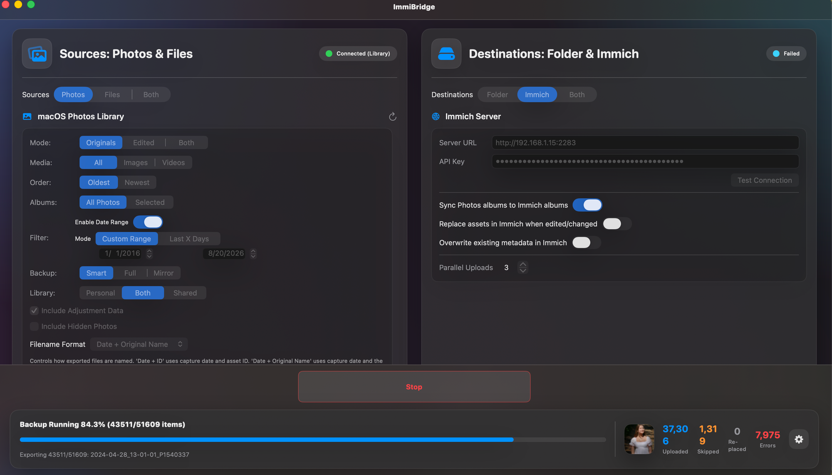Set Mode to Originals
The height and width of the screenshot is (475, 832).
(101, 143)
